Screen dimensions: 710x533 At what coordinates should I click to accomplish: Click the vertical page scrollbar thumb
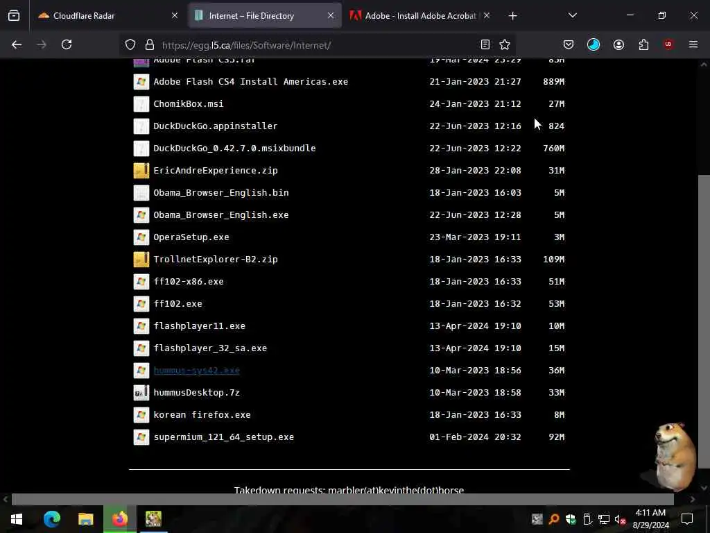coord(703,321)
